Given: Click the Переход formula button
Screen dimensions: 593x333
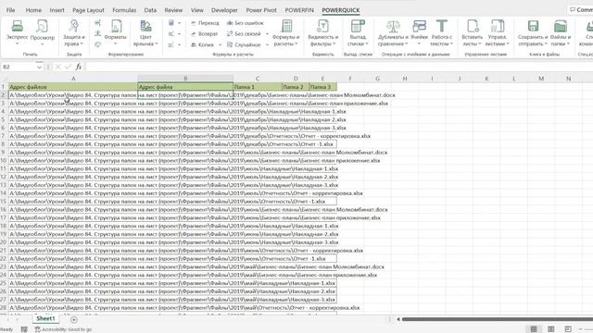Looking at the screenshot, I should tap(205, 23).
